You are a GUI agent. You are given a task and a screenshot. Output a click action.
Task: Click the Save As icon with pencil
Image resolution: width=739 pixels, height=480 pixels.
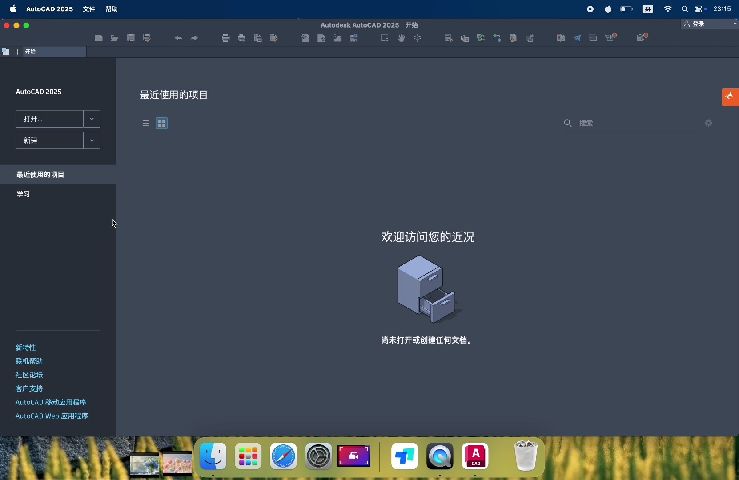(147, 38)
